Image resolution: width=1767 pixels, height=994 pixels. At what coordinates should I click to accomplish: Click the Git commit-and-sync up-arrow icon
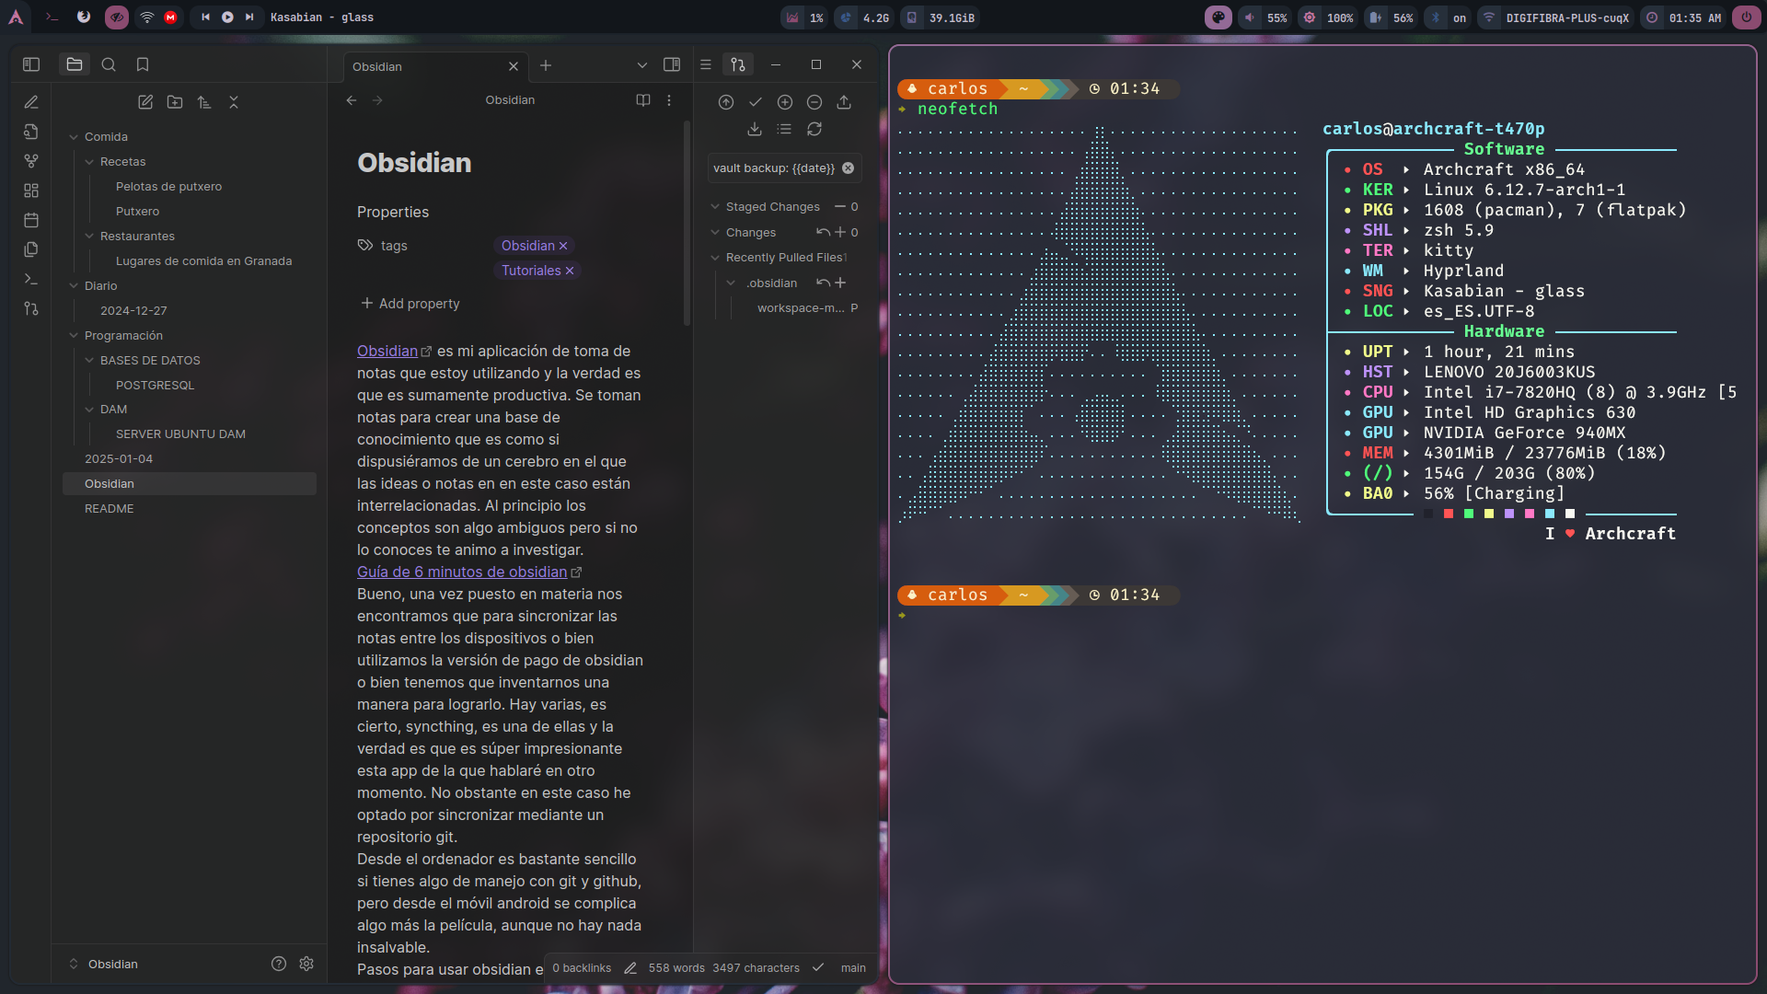point(726,102)
